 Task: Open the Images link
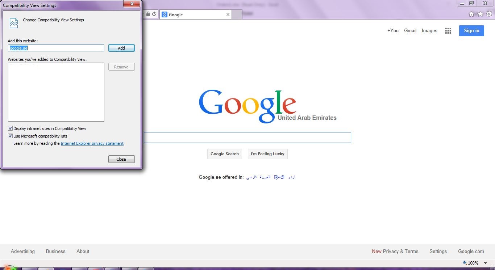point(429,31)
